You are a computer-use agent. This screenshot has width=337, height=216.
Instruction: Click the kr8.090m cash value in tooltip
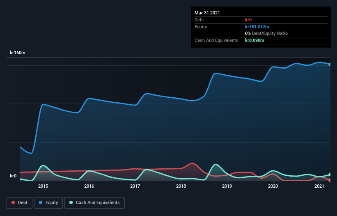coord(254,40)
